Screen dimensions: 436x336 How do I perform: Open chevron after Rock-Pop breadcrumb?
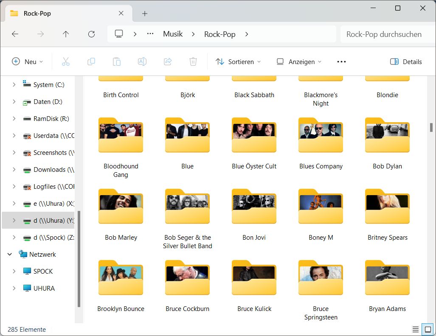(x=247, y=34)
